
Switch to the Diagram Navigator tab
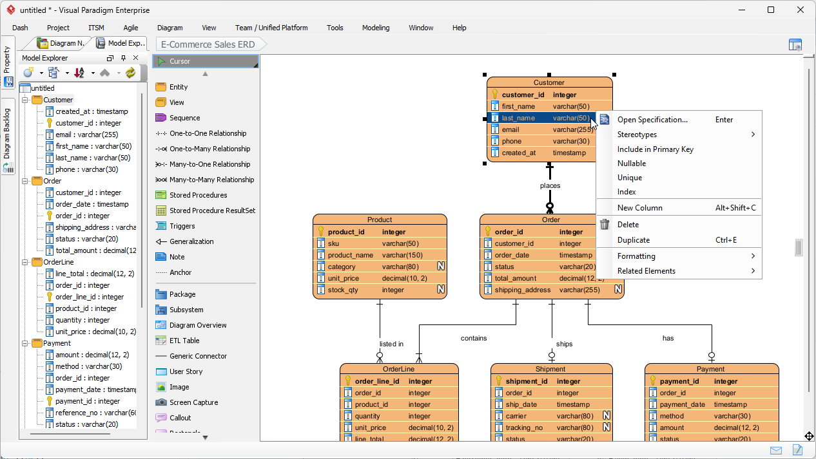coord(61,43)
